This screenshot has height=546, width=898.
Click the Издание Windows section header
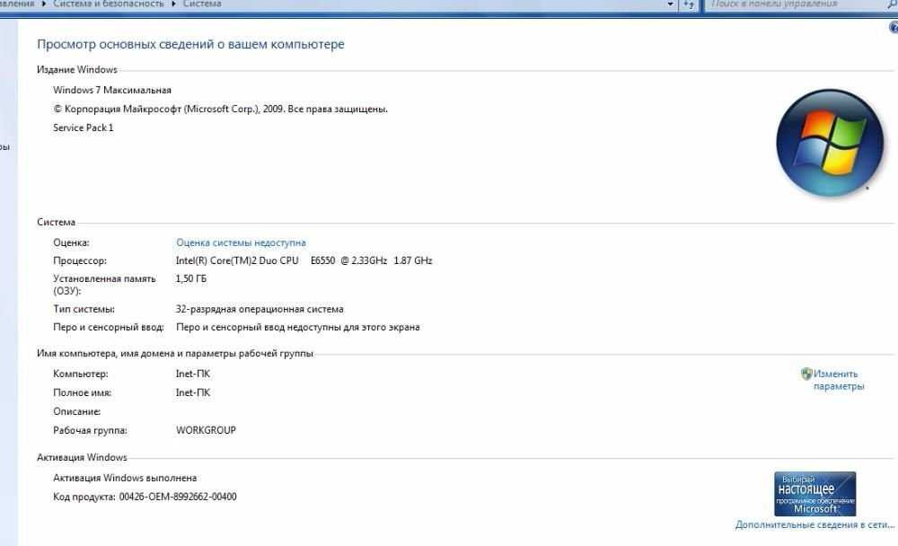[x=76, y=69]
